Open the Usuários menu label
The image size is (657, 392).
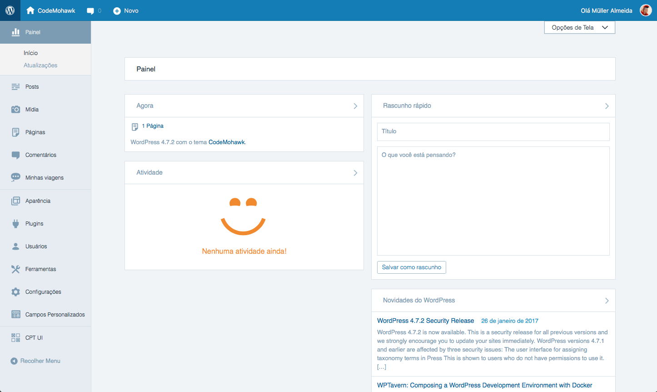pyautogui.click(x=36, y=246)
